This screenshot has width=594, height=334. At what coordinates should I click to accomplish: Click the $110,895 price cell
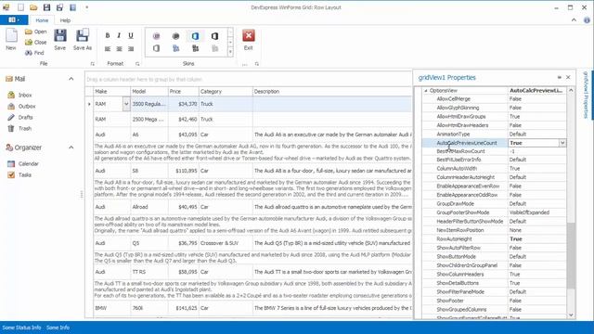point(184,171)
